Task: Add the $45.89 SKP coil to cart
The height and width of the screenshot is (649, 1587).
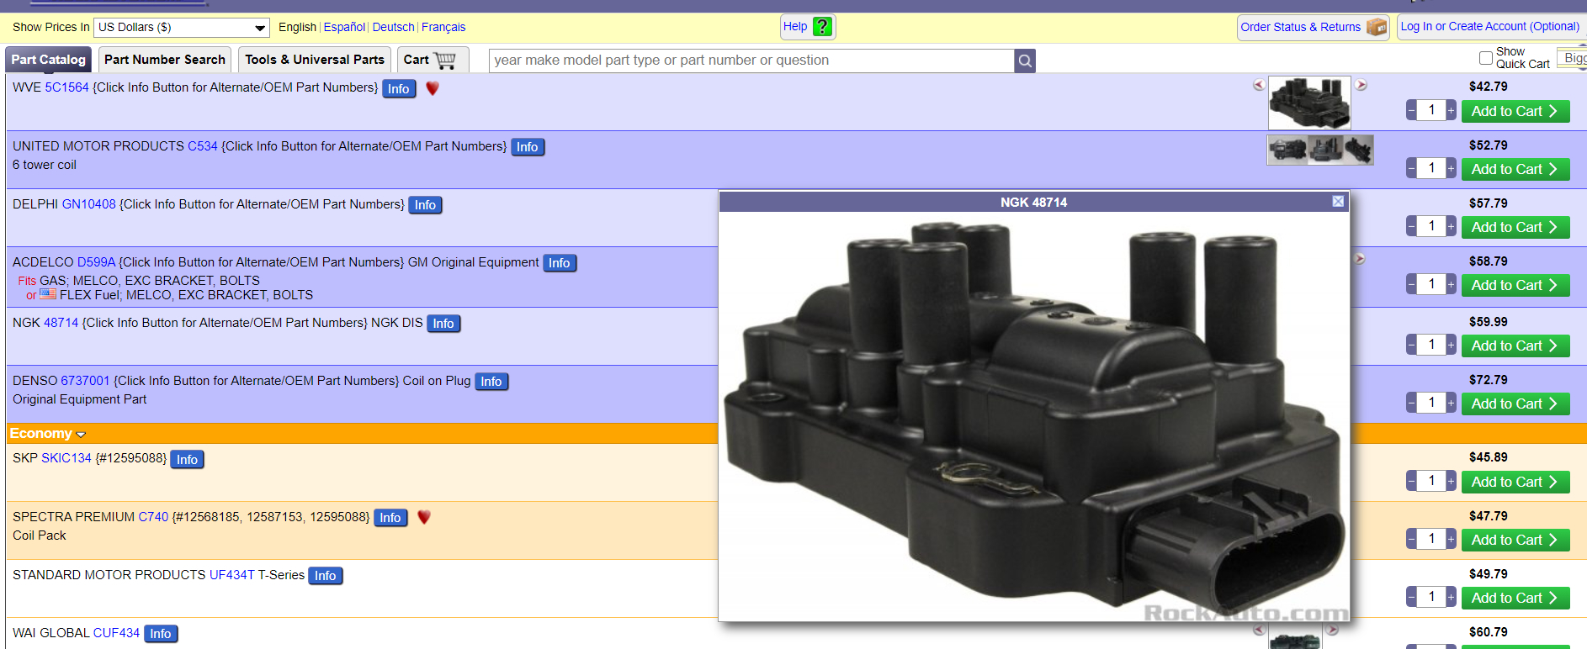Action: coord(1515,482)
